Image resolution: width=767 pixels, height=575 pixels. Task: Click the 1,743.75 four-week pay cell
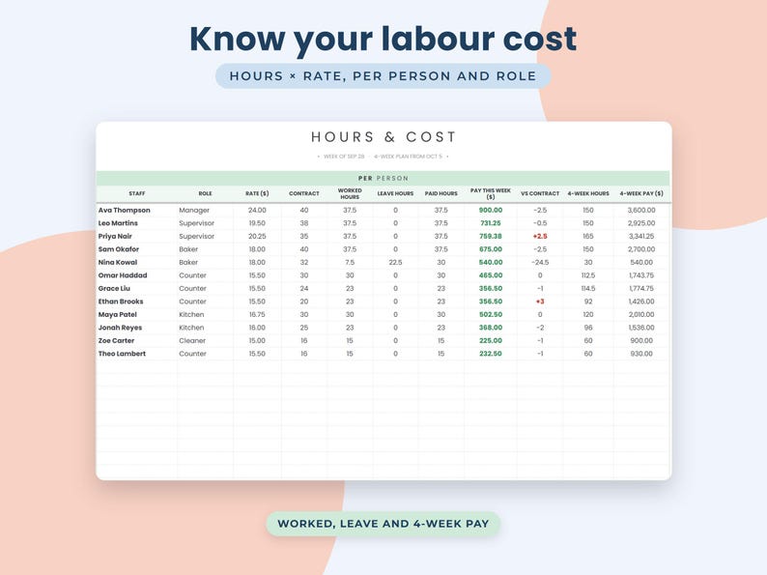point(641,275)
